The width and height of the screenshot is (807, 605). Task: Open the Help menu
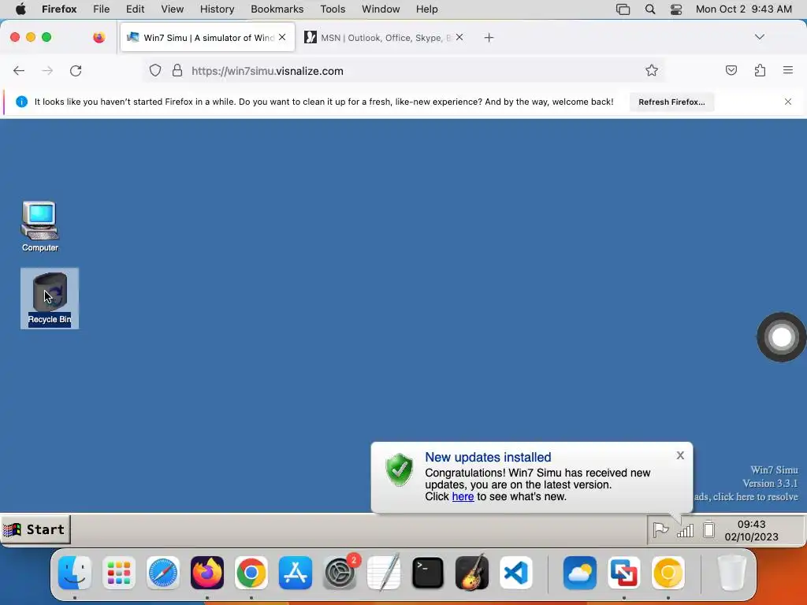426,9
